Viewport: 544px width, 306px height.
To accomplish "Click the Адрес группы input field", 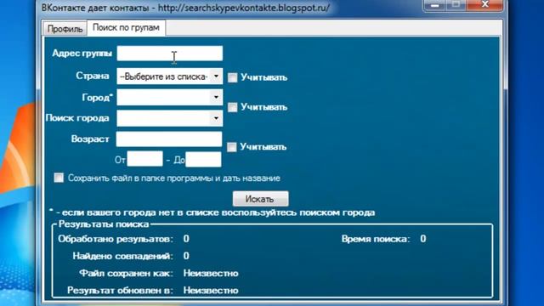I will (x=170, y=54).
